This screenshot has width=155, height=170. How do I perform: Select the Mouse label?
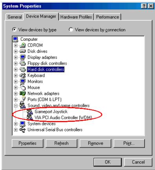pyautogui.click(x=34, y=87)
